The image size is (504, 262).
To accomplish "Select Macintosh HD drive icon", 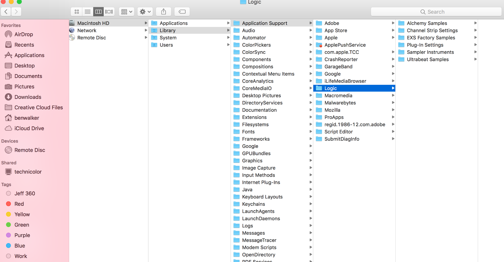I will [72, 23].
